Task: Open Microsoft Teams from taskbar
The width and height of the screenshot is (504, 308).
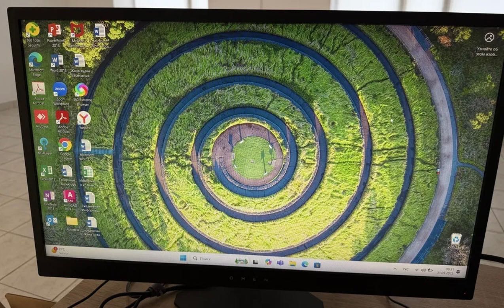Action: coord(280,262)
